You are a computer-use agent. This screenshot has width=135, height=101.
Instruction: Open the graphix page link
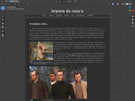pos(59,15)
